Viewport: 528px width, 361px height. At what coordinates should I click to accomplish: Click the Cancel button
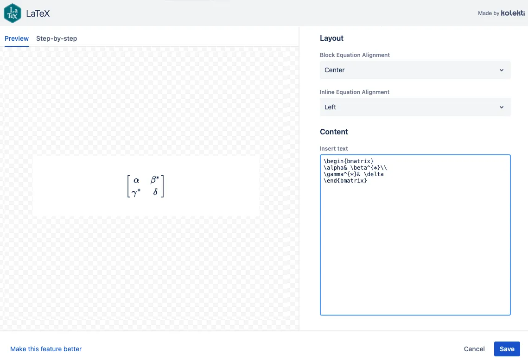(x=474, y=349)
